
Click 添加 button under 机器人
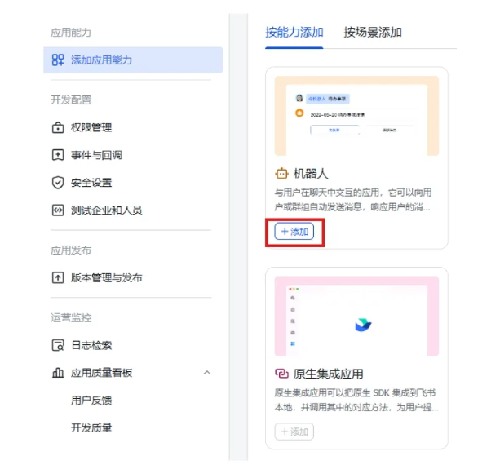tap(294, 232)
